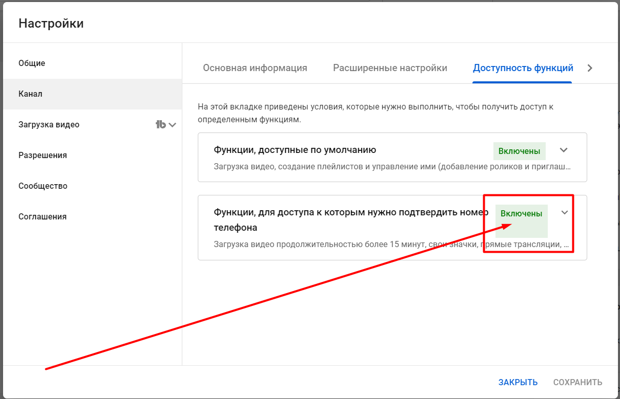Open the Соглашения section
The width and height of the screenshot is (620, 399).
click(x=41, y=216)
